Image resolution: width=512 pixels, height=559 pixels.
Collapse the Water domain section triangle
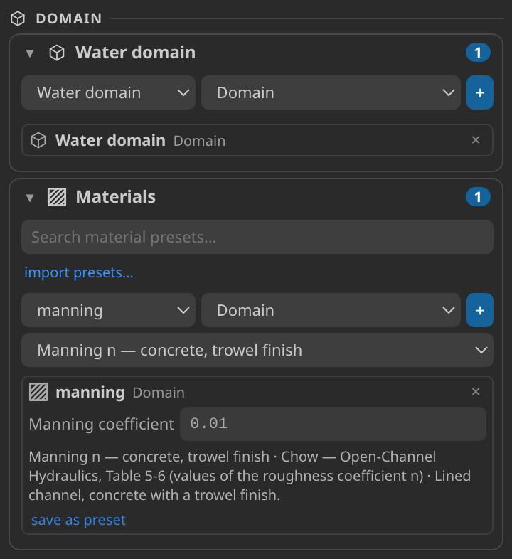pos(30,53)
